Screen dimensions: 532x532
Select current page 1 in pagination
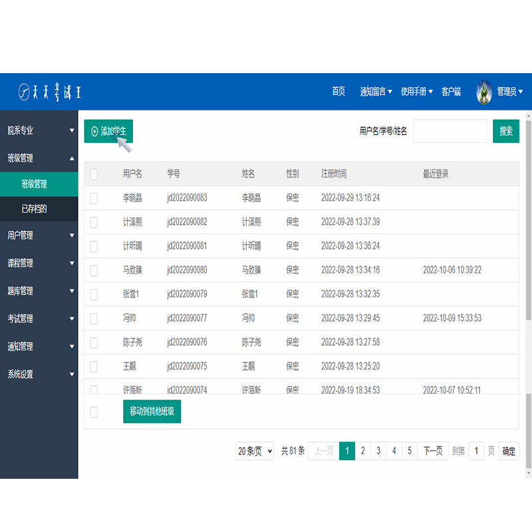tap(347, 451)
